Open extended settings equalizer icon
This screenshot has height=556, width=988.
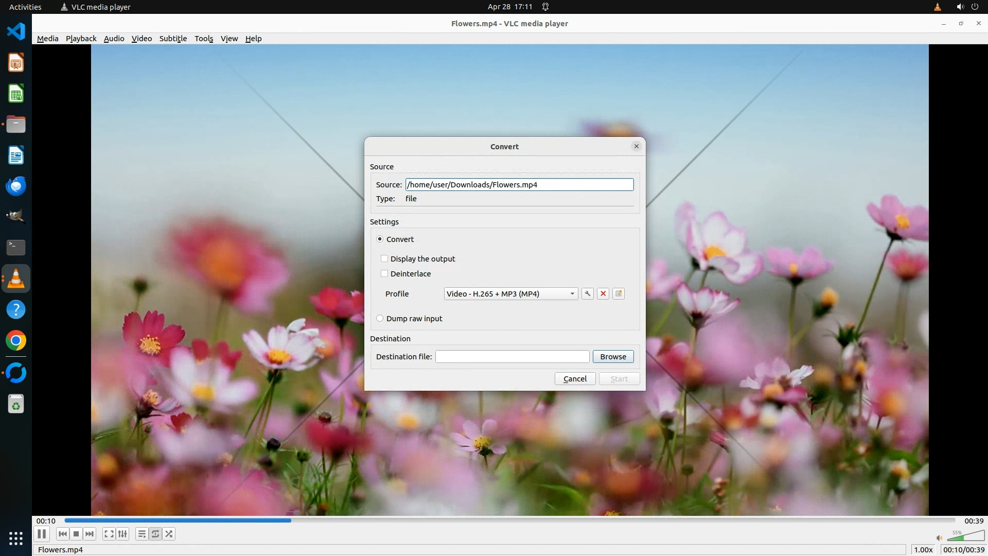point(122,534)
